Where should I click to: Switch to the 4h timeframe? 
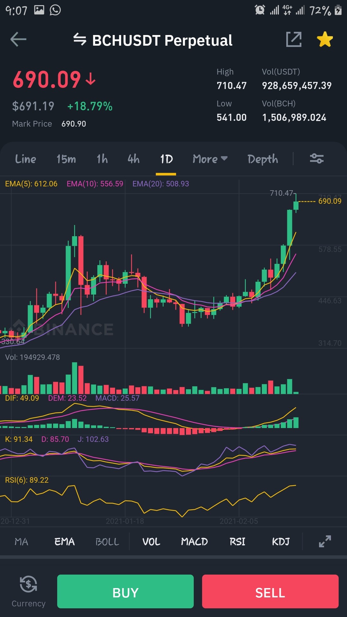pos(134,159)
